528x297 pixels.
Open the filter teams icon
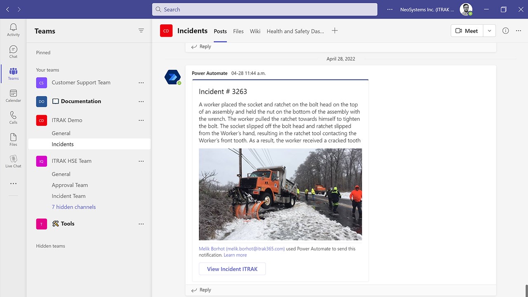(141, 31)
